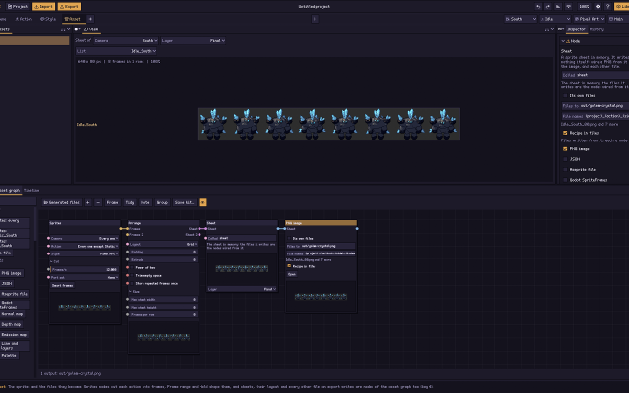Uncheck the PNG image checkbox in the Inspector
The image size is (629, 393).
(x=565, y=149)
